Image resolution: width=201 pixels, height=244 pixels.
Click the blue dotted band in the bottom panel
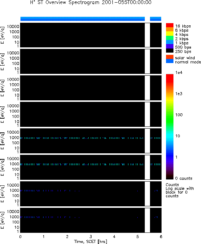click(50, 217)
